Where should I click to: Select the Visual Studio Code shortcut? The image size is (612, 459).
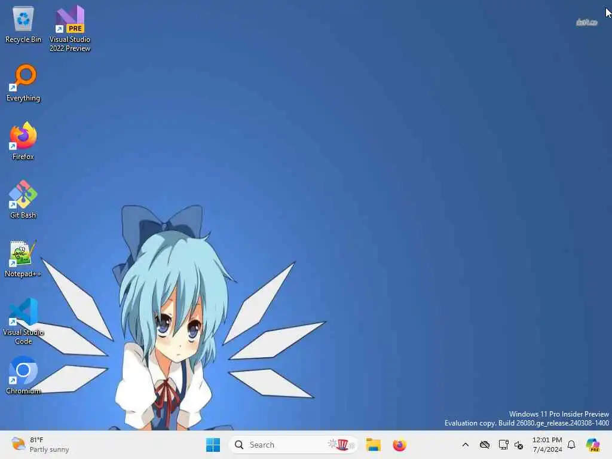23,321
